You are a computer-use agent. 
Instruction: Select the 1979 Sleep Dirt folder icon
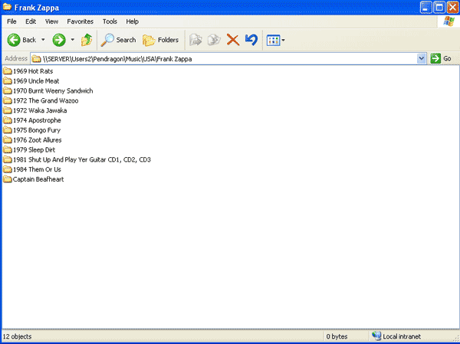point(8,149)
